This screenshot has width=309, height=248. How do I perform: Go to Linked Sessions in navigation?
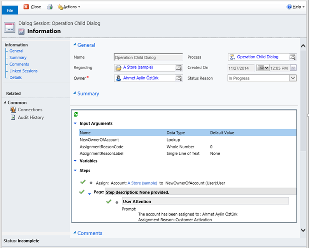23,71
